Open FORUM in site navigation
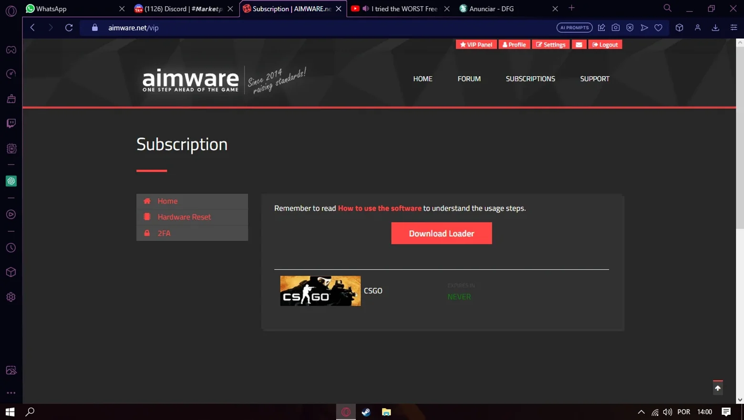 click(x=469, y=79)
